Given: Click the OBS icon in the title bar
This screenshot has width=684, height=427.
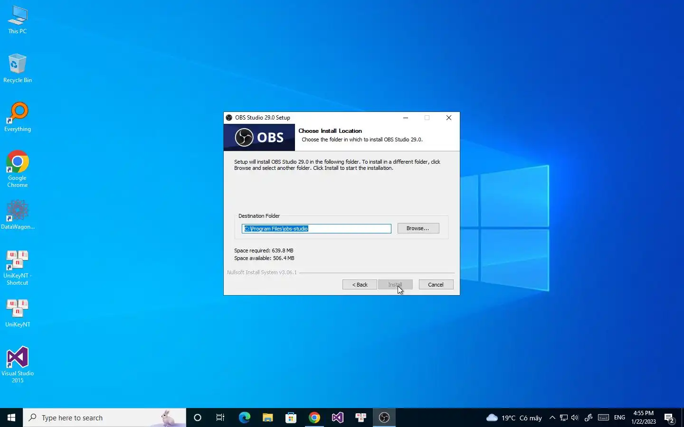Looking at the screenshot, I should point(229,118).
